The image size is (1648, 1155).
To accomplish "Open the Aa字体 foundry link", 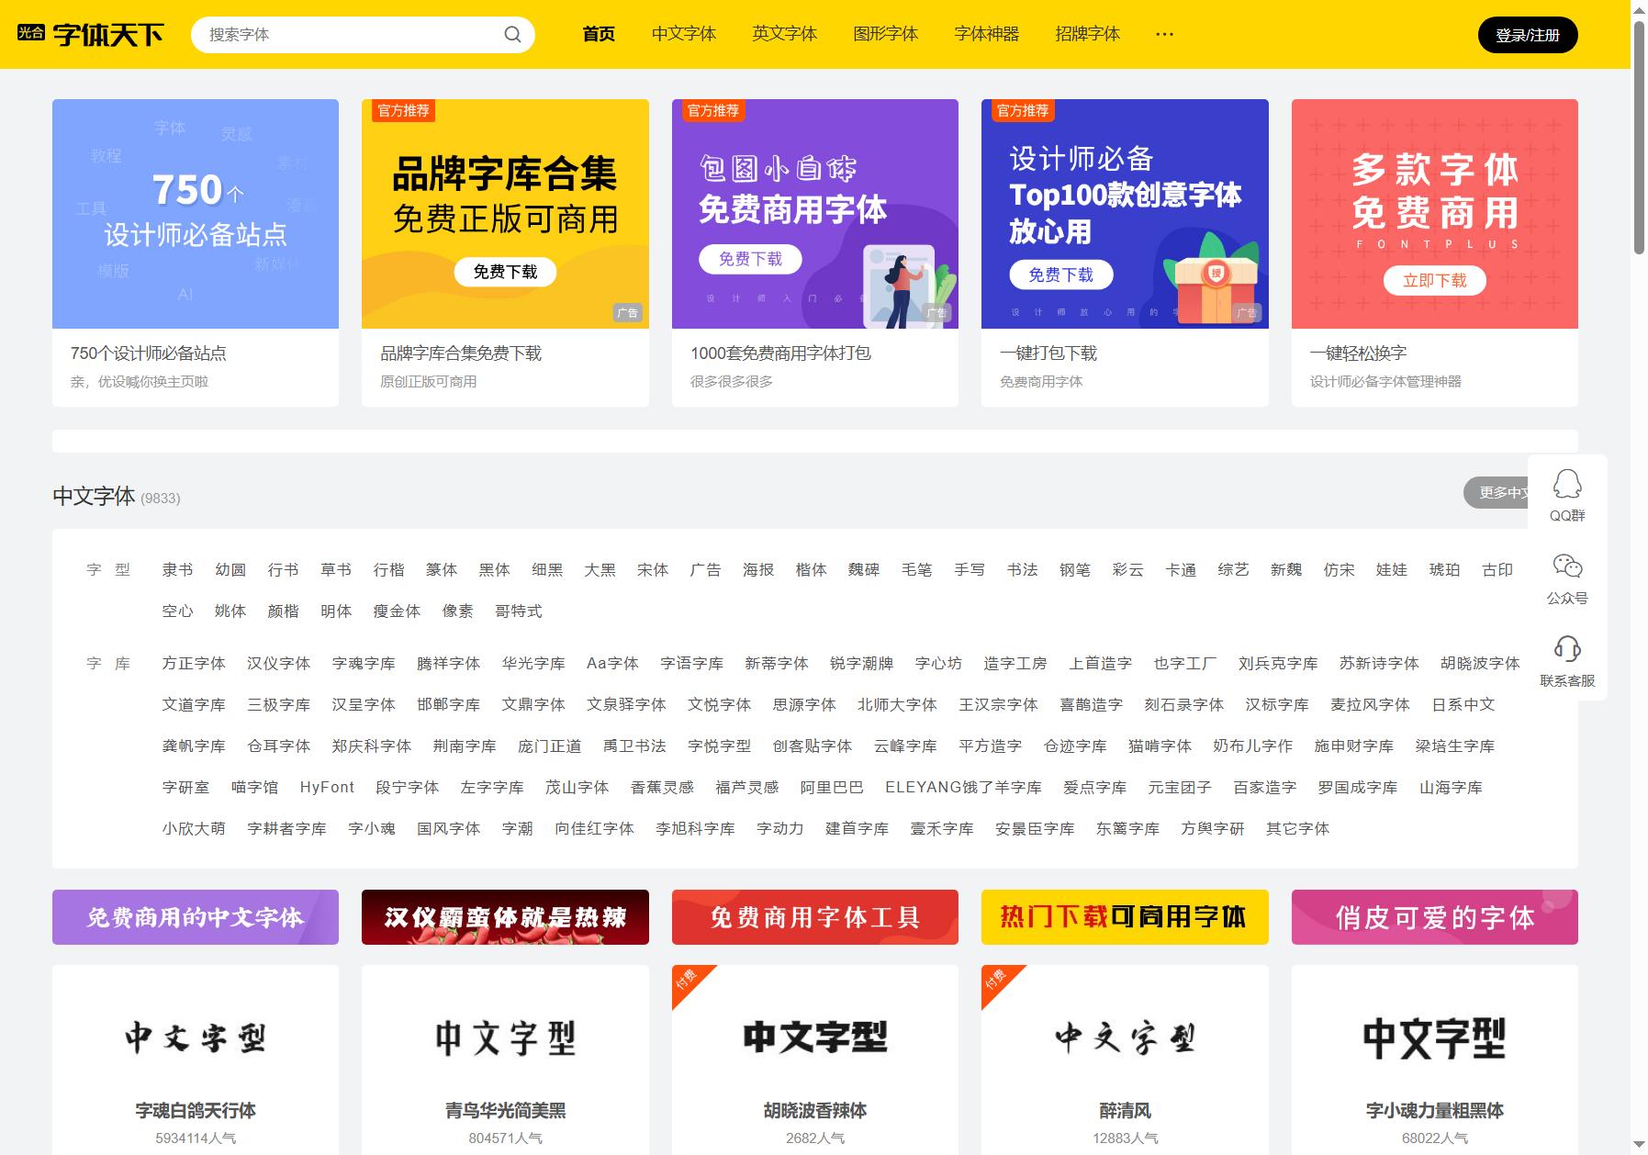I will tap(612, 664).
